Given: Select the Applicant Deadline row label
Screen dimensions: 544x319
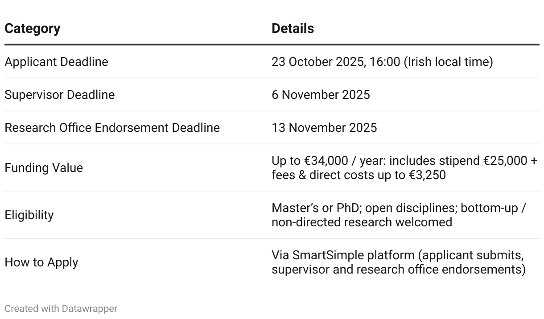Looking at the screenshot, I should (56, 61).
